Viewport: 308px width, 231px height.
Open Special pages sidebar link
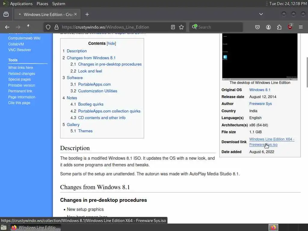[20, 79]
